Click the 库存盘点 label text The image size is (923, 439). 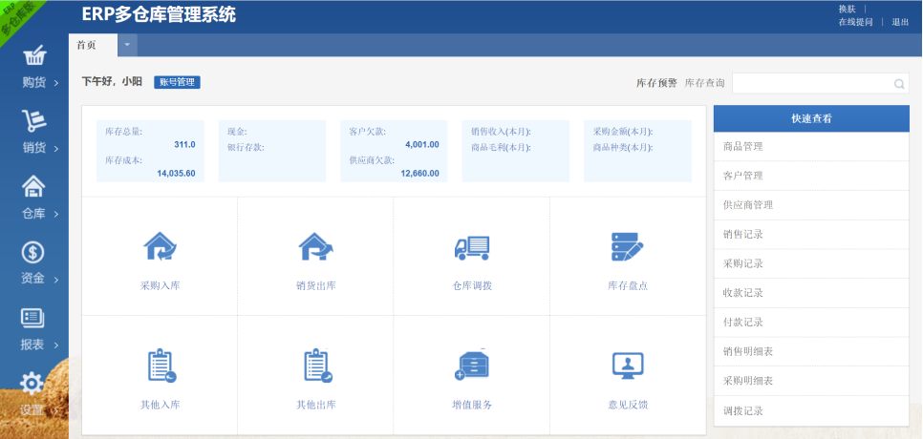[x=628, y=286]
